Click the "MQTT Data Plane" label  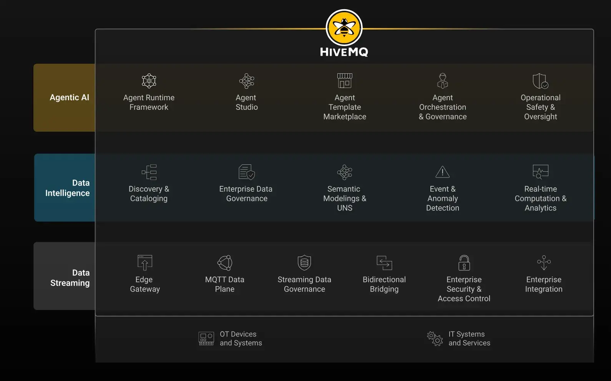click(x=225, y=285)
